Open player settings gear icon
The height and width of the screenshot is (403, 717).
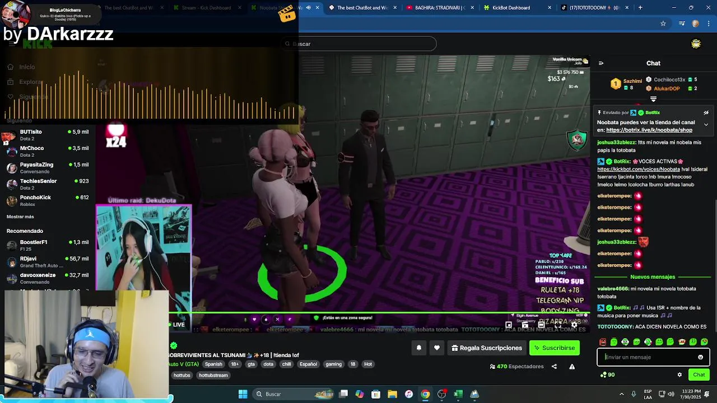pyautogui.click(x=574, y=325)
